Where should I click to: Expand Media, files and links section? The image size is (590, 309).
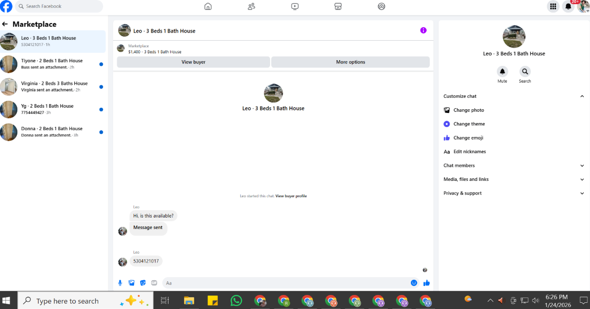[x=514, y=179]
